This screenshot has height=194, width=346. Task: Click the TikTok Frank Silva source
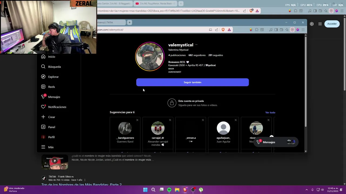point(61,177)
